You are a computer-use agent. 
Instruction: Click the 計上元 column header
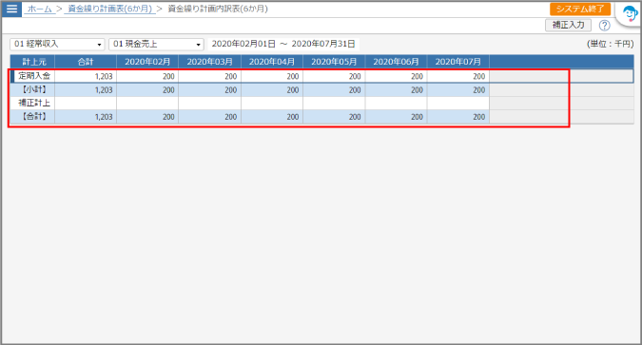coord(32,62)
